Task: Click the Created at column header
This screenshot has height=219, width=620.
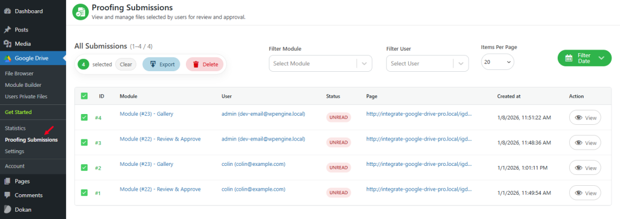Action: coord(509,97)
